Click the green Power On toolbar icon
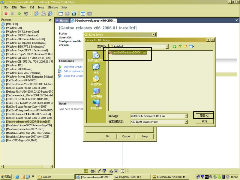This screenshot has height=180, width=240. [19, 13]
